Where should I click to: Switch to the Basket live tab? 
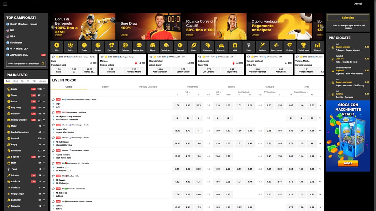[106, 87]
